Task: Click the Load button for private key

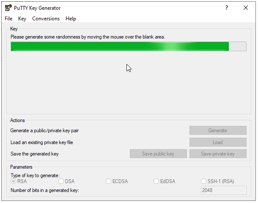Action: pyautogui.click(x=217, y=142)
